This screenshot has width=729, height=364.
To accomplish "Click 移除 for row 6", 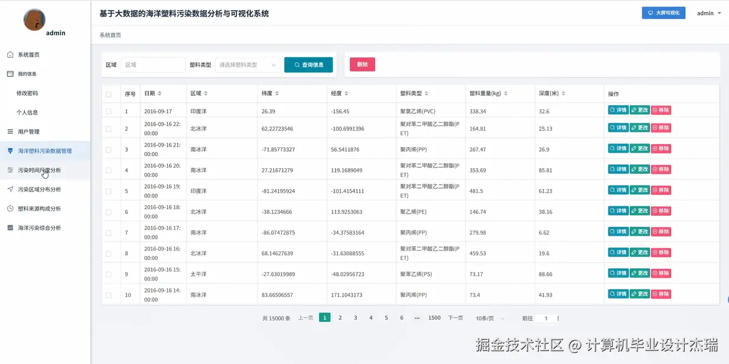I will coord(660,210).
